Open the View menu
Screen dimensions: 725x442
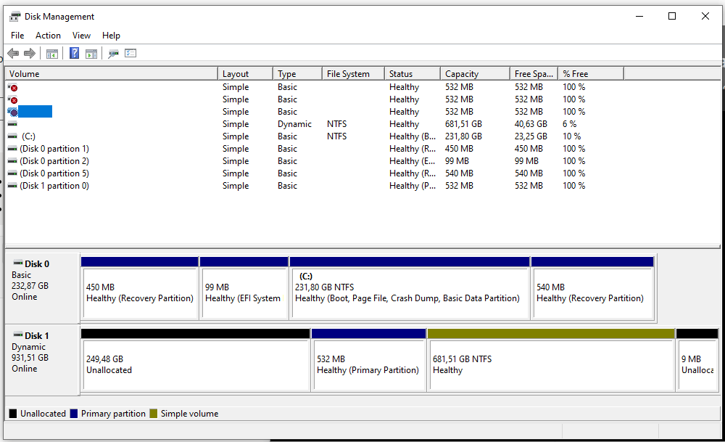pos(81,36)
